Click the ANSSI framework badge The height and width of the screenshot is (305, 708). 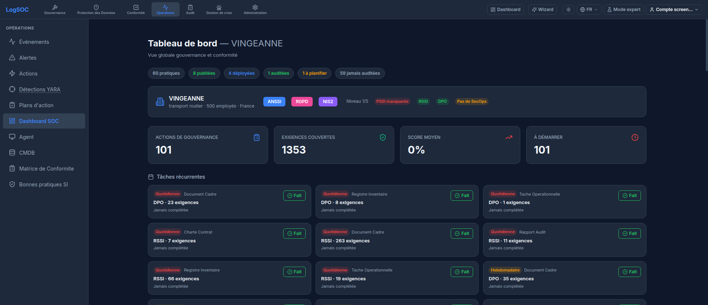(274, 102)
